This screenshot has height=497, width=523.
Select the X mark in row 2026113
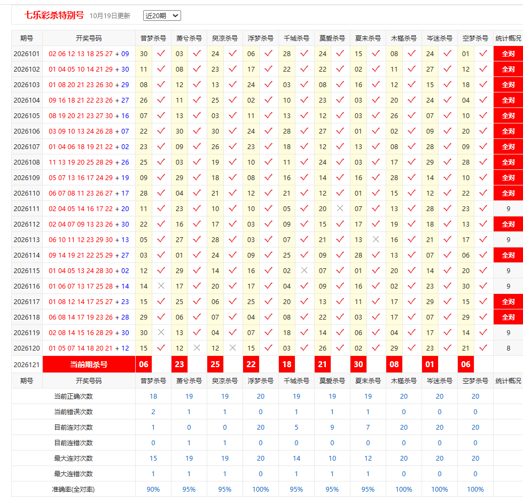[376, 239]
